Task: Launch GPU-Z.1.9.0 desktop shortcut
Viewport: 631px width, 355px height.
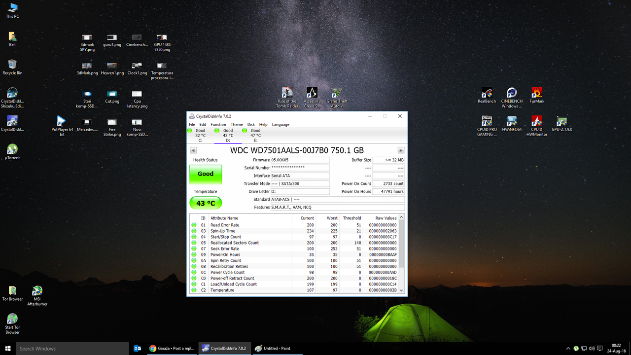Action: [x=561, y=124]
